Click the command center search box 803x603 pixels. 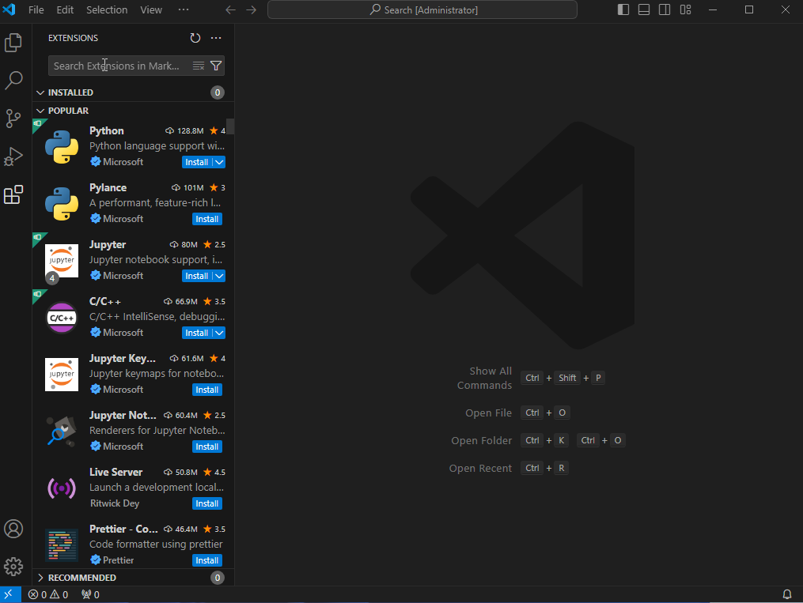[422, 9]
